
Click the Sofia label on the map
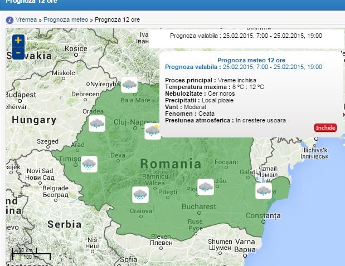coord(129,260)
